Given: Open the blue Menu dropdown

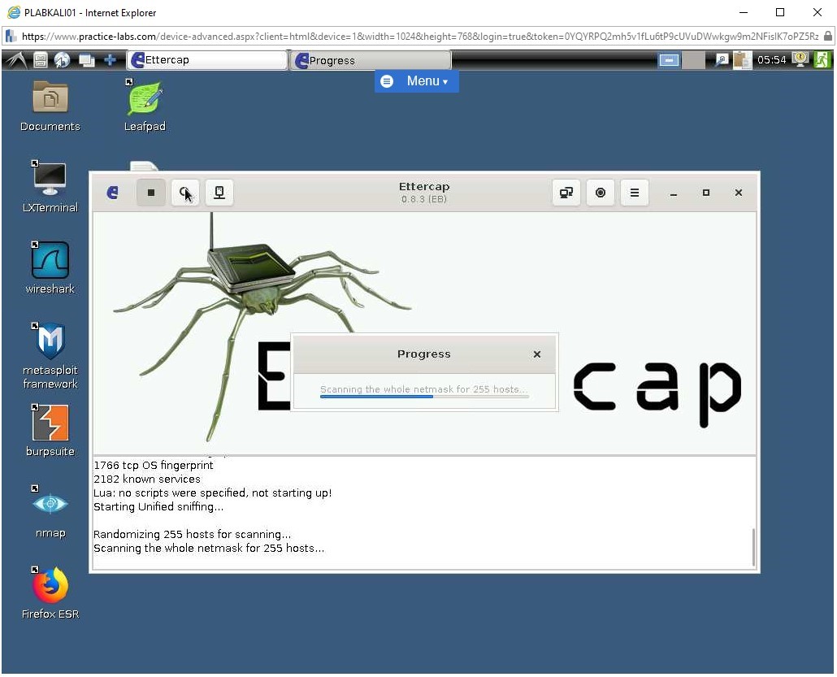Looking at the screenshot, I should [416, 81].
